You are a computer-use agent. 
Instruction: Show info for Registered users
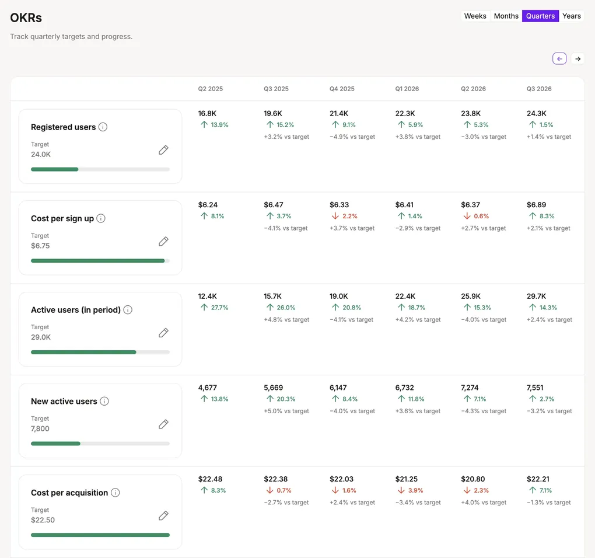click(x=103, y=127)
